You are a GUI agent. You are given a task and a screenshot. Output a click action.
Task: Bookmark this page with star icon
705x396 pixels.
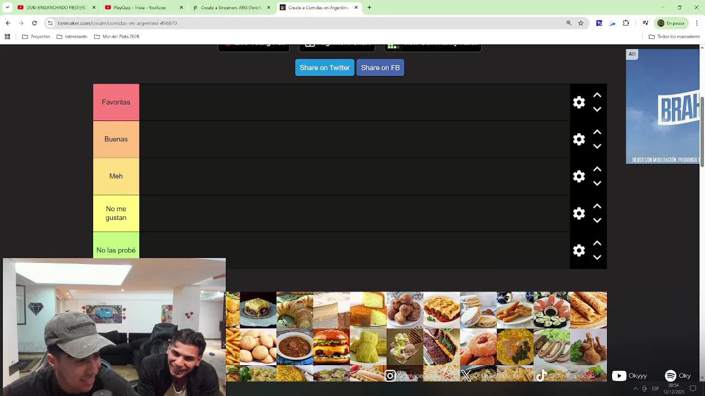[581, 23]
